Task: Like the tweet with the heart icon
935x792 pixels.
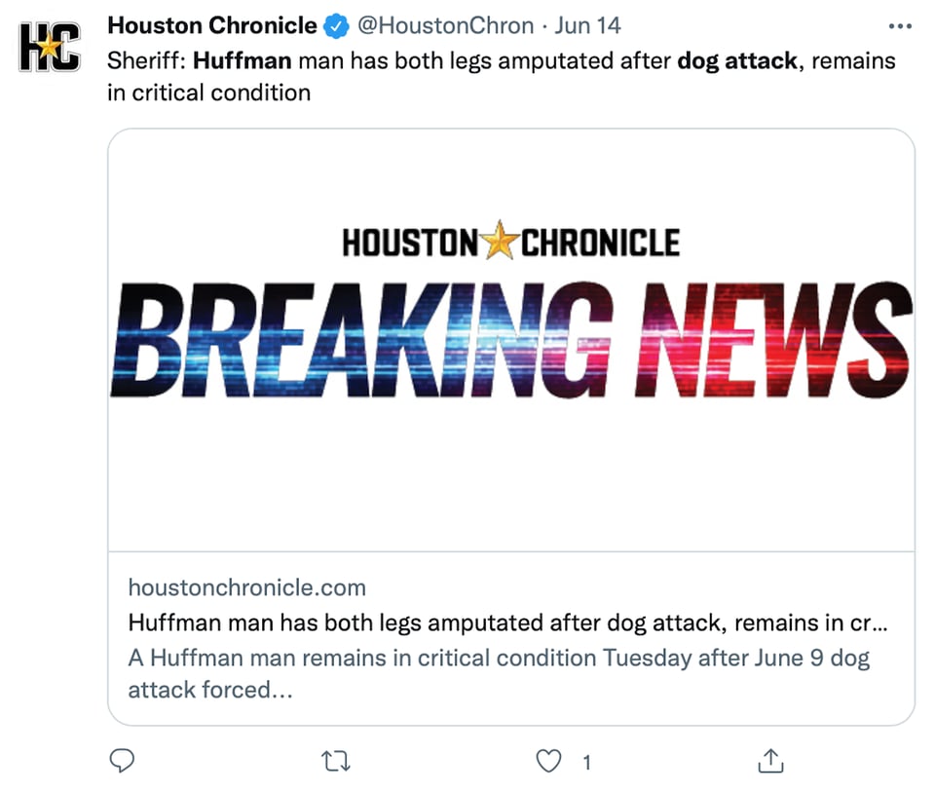Action: coord(548,761)
